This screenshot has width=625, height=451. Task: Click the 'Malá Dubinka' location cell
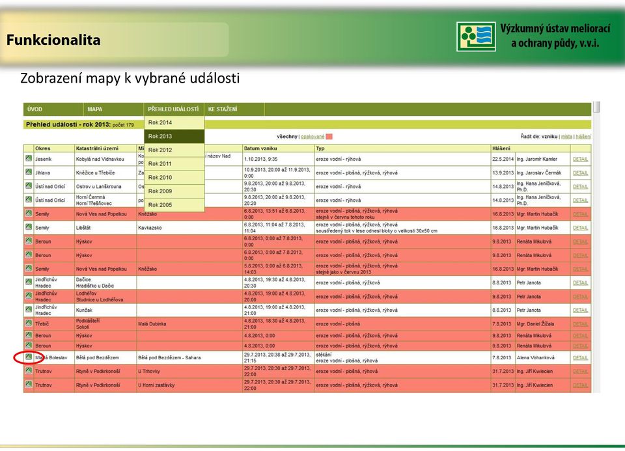189,324
